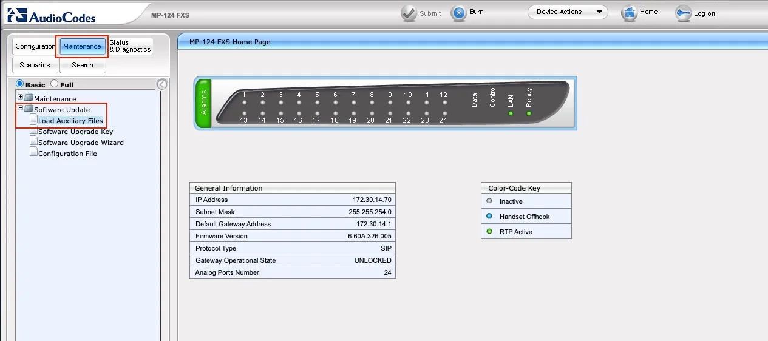Open the Status & Diagnostics tab
The width and height of the screenshot is (768, 341).
pos(130,46)
